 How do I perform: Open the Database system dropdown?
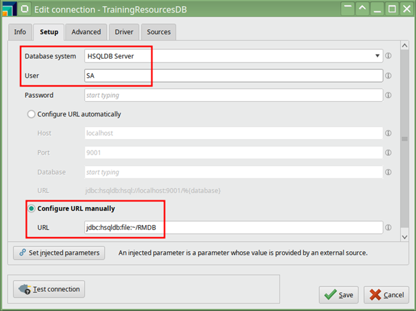pyautogui.click(x=233, y=56)
